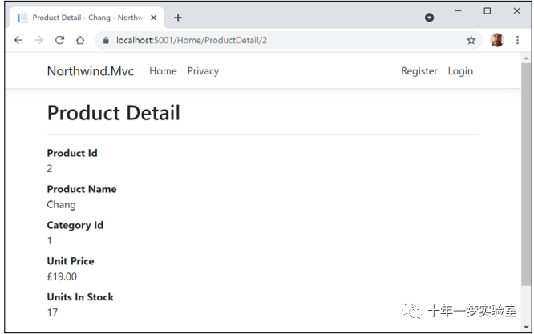Click the units value 17
This screenshot has height=334, width=534.
click(52, 312)
